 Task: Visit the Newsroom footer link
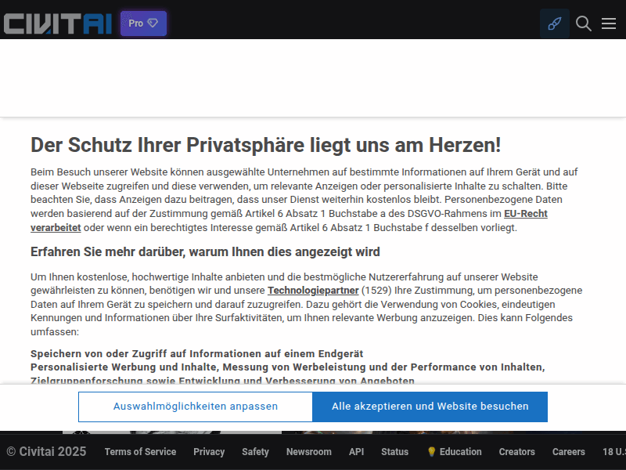tap(309, 451)
